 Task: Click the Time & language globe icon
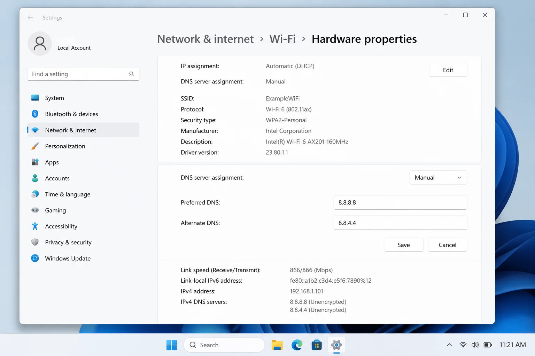pyautogui.click(x=35, y=194)
